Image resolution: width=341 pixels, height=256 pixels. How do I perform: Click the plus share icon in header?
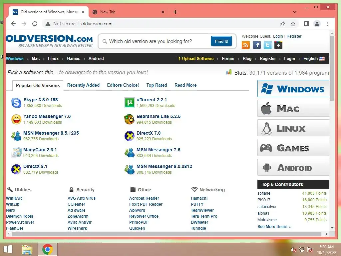pyautogui.click(x=278, y=45)
